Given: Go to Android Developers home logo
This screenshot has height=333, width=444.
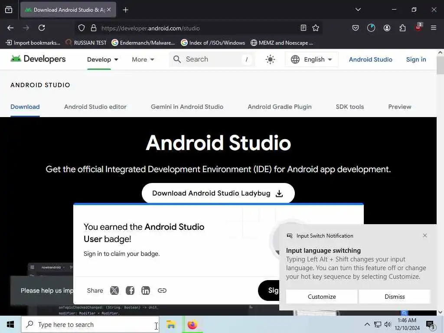Looking at the screenshot, I should 38,59.
